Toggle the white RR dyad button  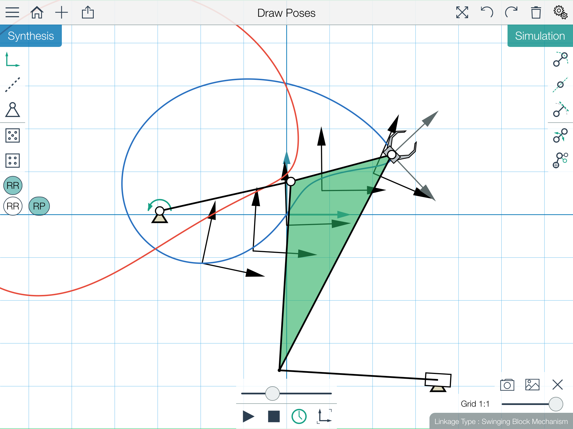pyautogui.click(x=13, y=206)
